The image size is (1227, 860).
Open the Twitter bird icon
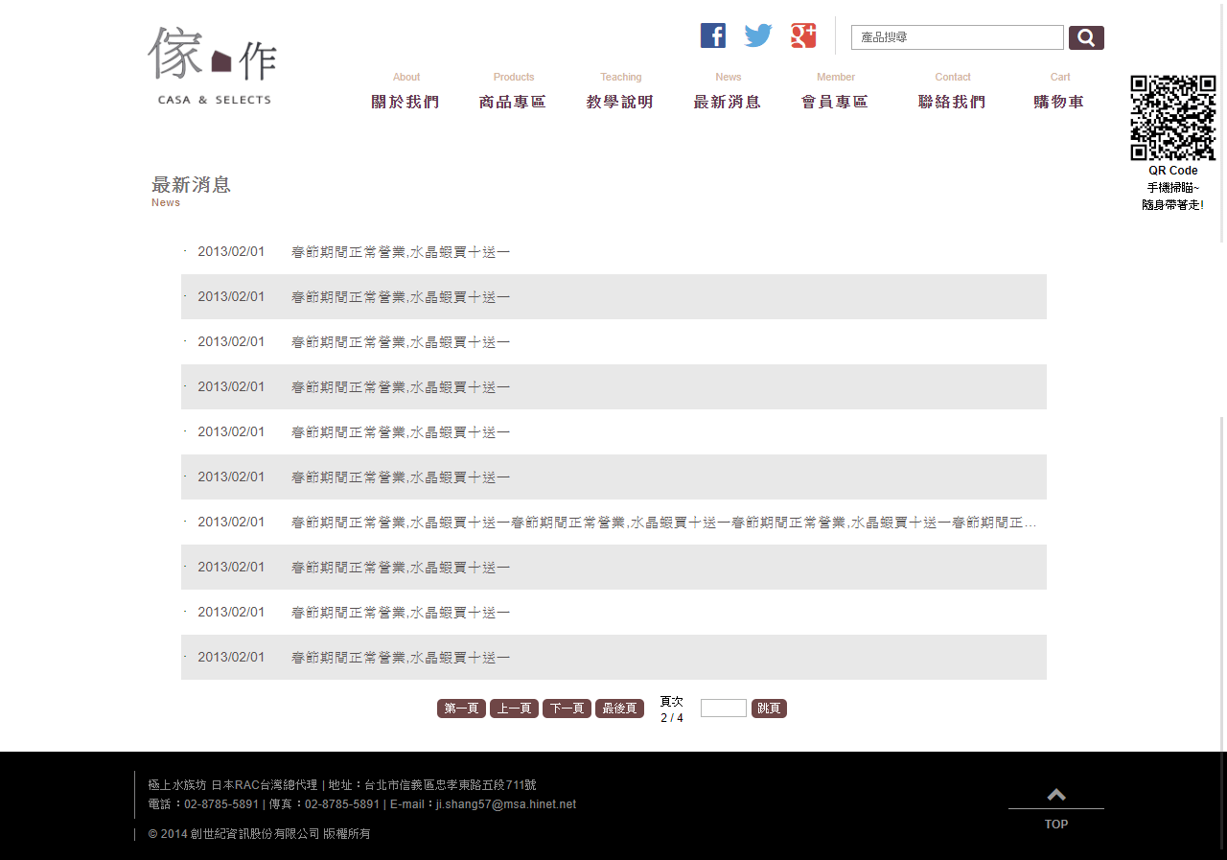pyautogui.click(x=758, y=35)
